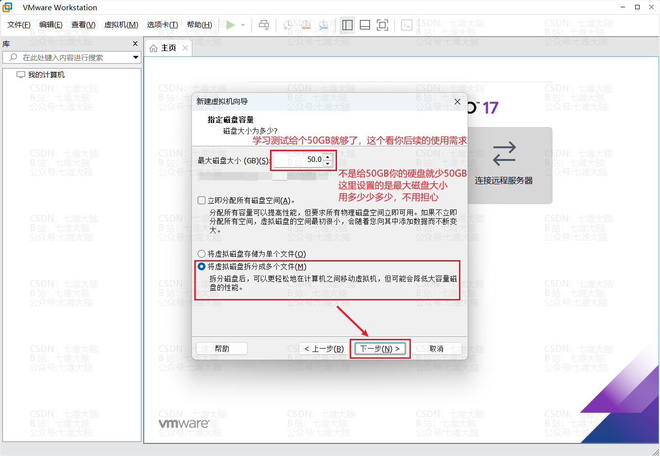The height and width of the screenshot is (456, 660).
Task: Click the 指定磁盘容量 heading text
Action: (x=231, y=120)
